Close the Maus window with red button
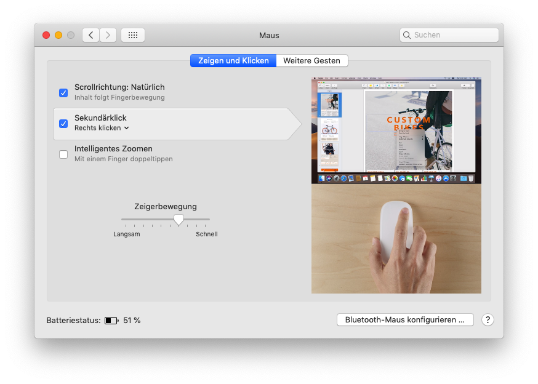 (46, 35)
